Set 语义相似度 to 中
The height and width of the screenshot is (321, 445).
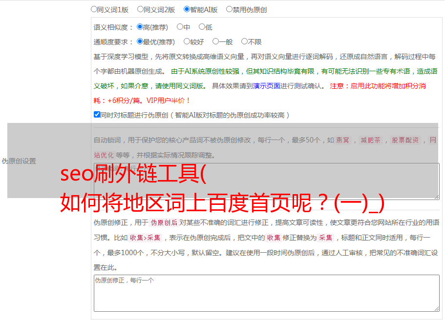[x=180, y=27]
